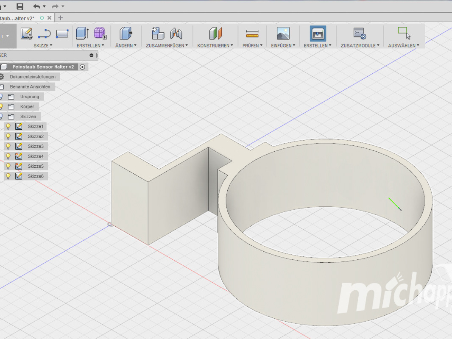Viewport: 452px width, 339px height.
Task: Toggle Skizze5 visibility lightbulb
Action: pyautogui.click(x=8, y=166)
